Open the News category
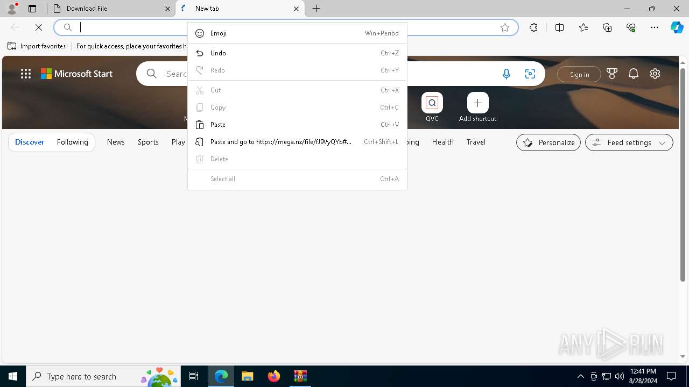This screenshot has height=387, width=689. click(x=116, y=142)
